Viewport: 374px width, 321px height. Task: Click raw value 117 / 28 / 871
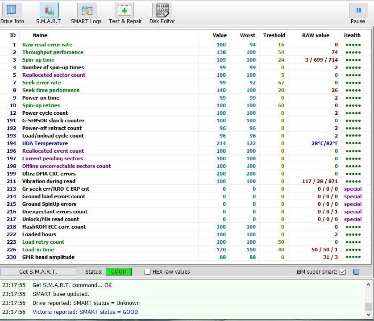pos(320,181)
